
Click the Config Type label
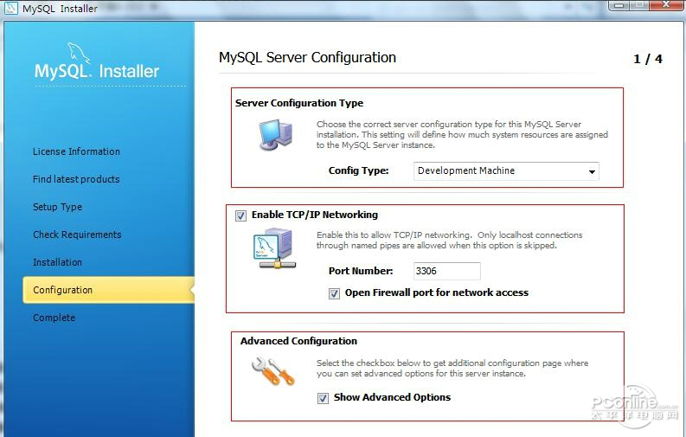359,170
